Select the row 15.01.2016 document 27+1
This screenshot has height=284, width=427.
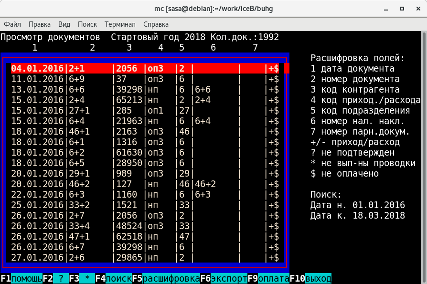point(145,110)
